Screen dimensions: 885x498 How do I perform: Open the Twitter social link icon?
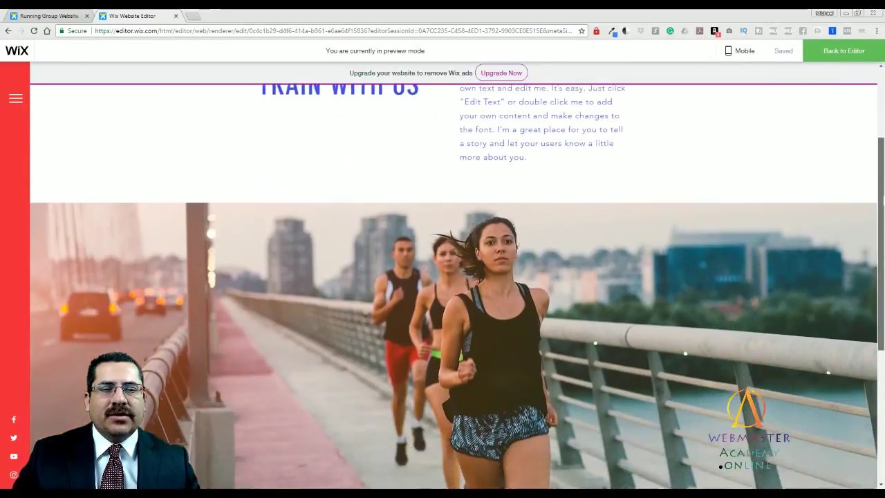(13, 438)
